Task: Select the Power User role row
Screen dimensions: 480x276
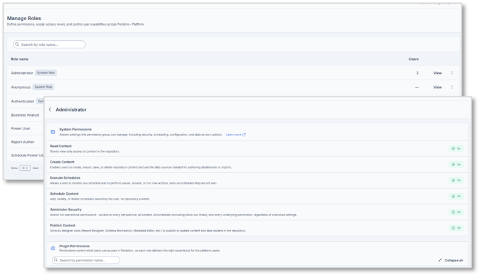Action: click(x=21, y=128)
